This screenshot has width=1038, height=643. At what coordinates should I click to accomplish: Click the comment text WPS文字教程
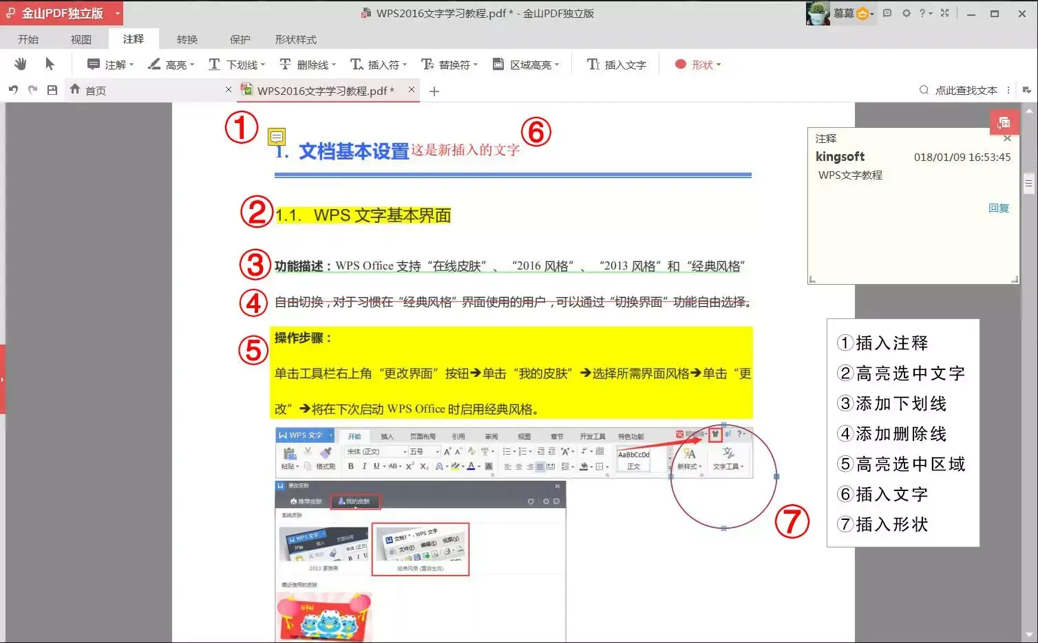850,175
